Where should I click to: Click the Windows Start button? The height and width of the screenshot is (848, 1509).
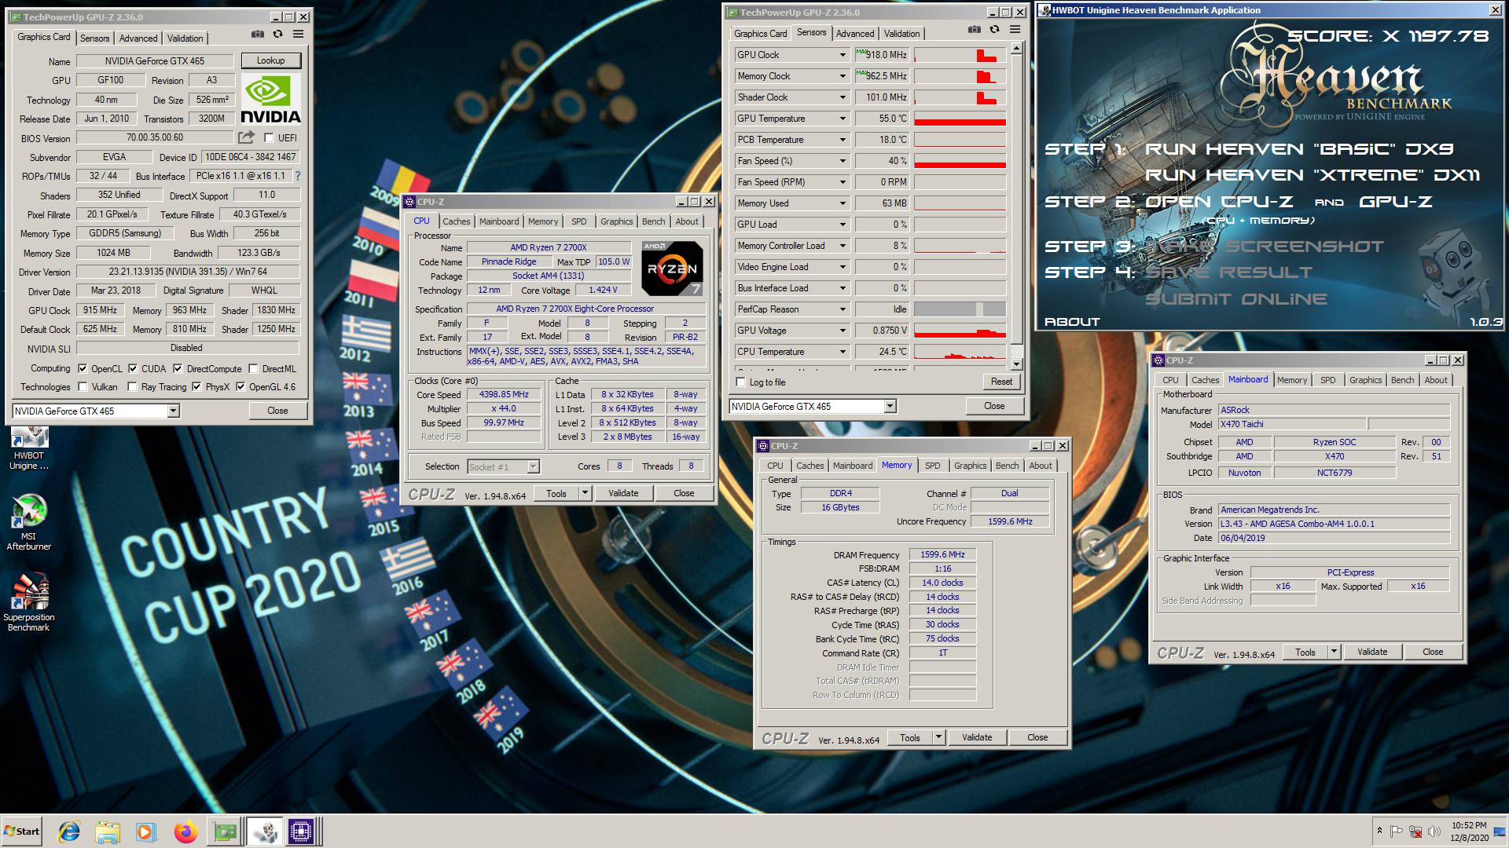(21, 832)
